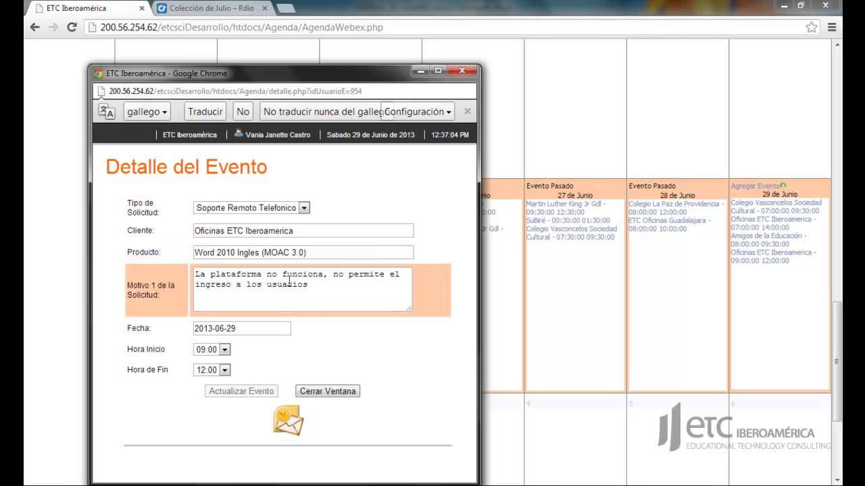Click the popup window address bar
This screenshot has height=486, width=865.
coord(284,91)
